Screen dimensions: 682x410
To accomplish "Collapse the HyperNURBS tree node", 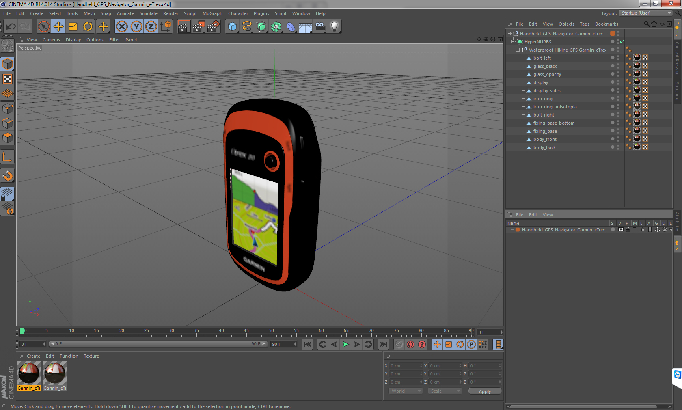I will (513, 41).
